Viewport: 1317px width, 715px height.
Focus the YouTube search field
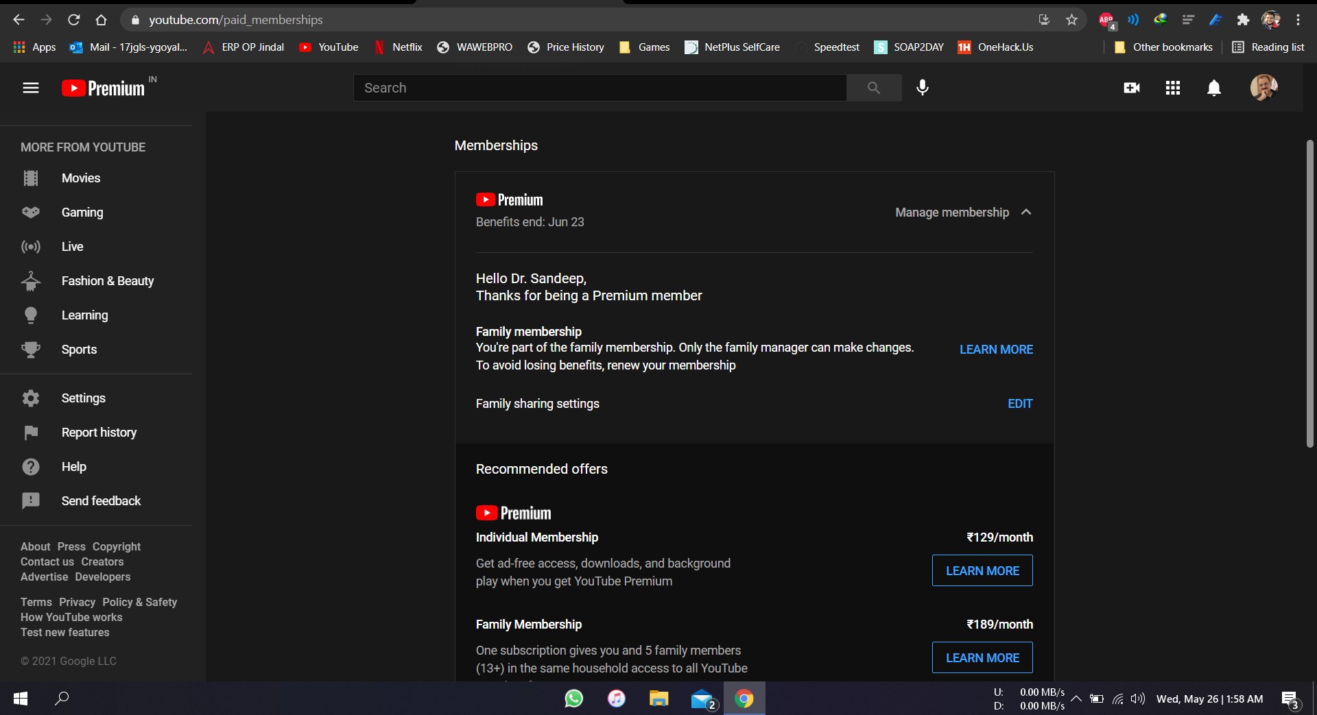pyautogui.click(x=599, y=88)
